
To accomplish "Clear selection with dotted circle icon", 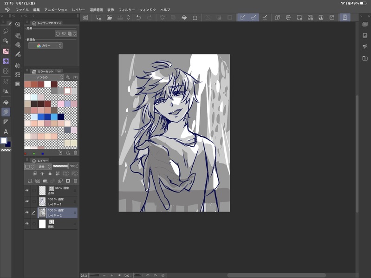I will click(x=163, y=18).
